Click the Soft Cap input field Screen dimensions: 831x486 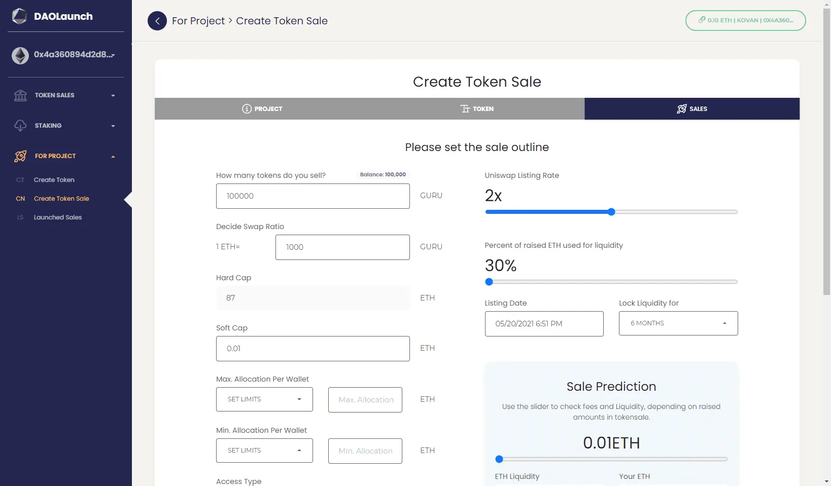pos(313,349)
